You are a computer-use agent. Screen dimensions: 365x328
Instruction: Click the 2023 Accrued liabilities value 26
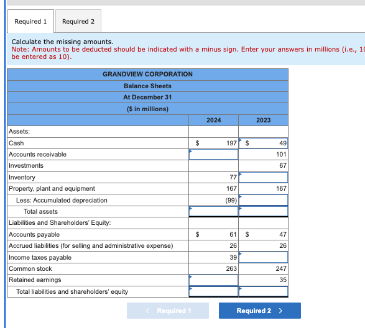(283, 245)
